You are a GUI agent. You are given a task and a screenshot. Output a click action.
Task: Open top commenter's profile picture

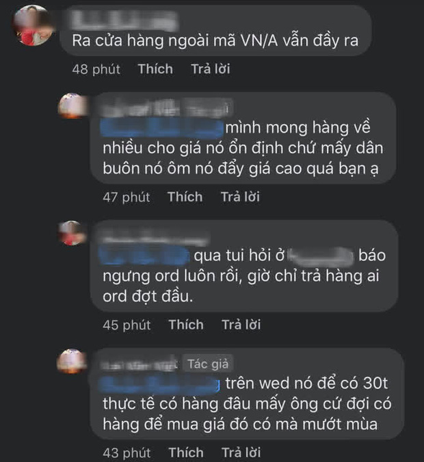[x=32, y=25]
